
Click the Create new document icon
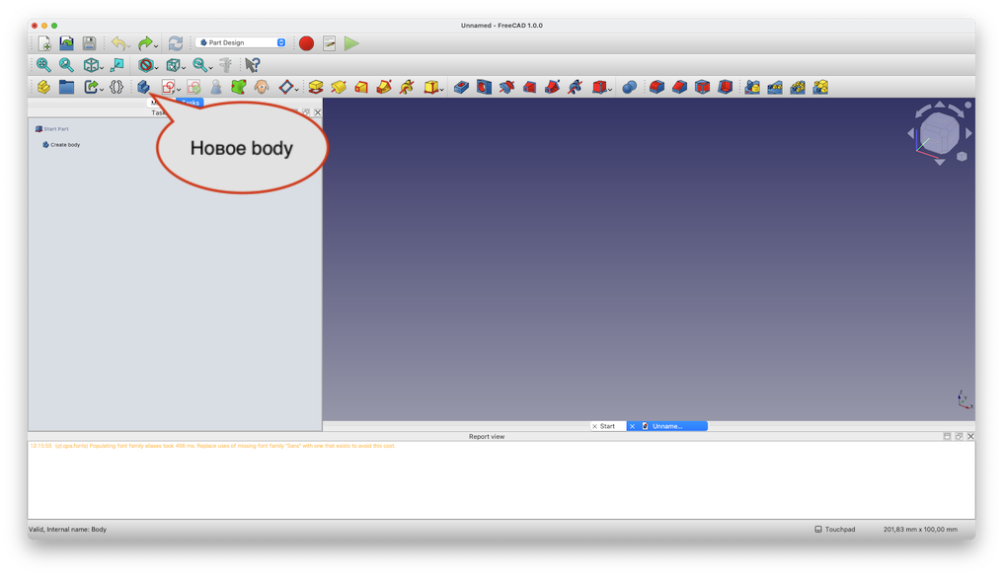tap(44, 43)
